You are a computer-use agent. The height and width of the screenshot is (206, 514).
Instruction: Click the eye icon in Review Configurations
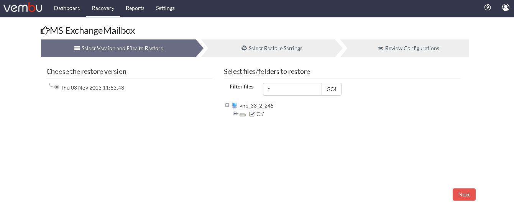(381, 48)
